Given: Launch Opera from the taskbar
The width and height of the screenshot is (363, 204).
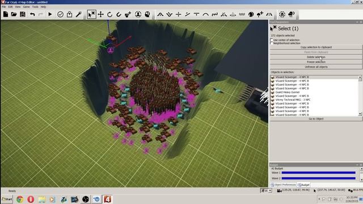Looking at the screenshot, I should 31,199.
